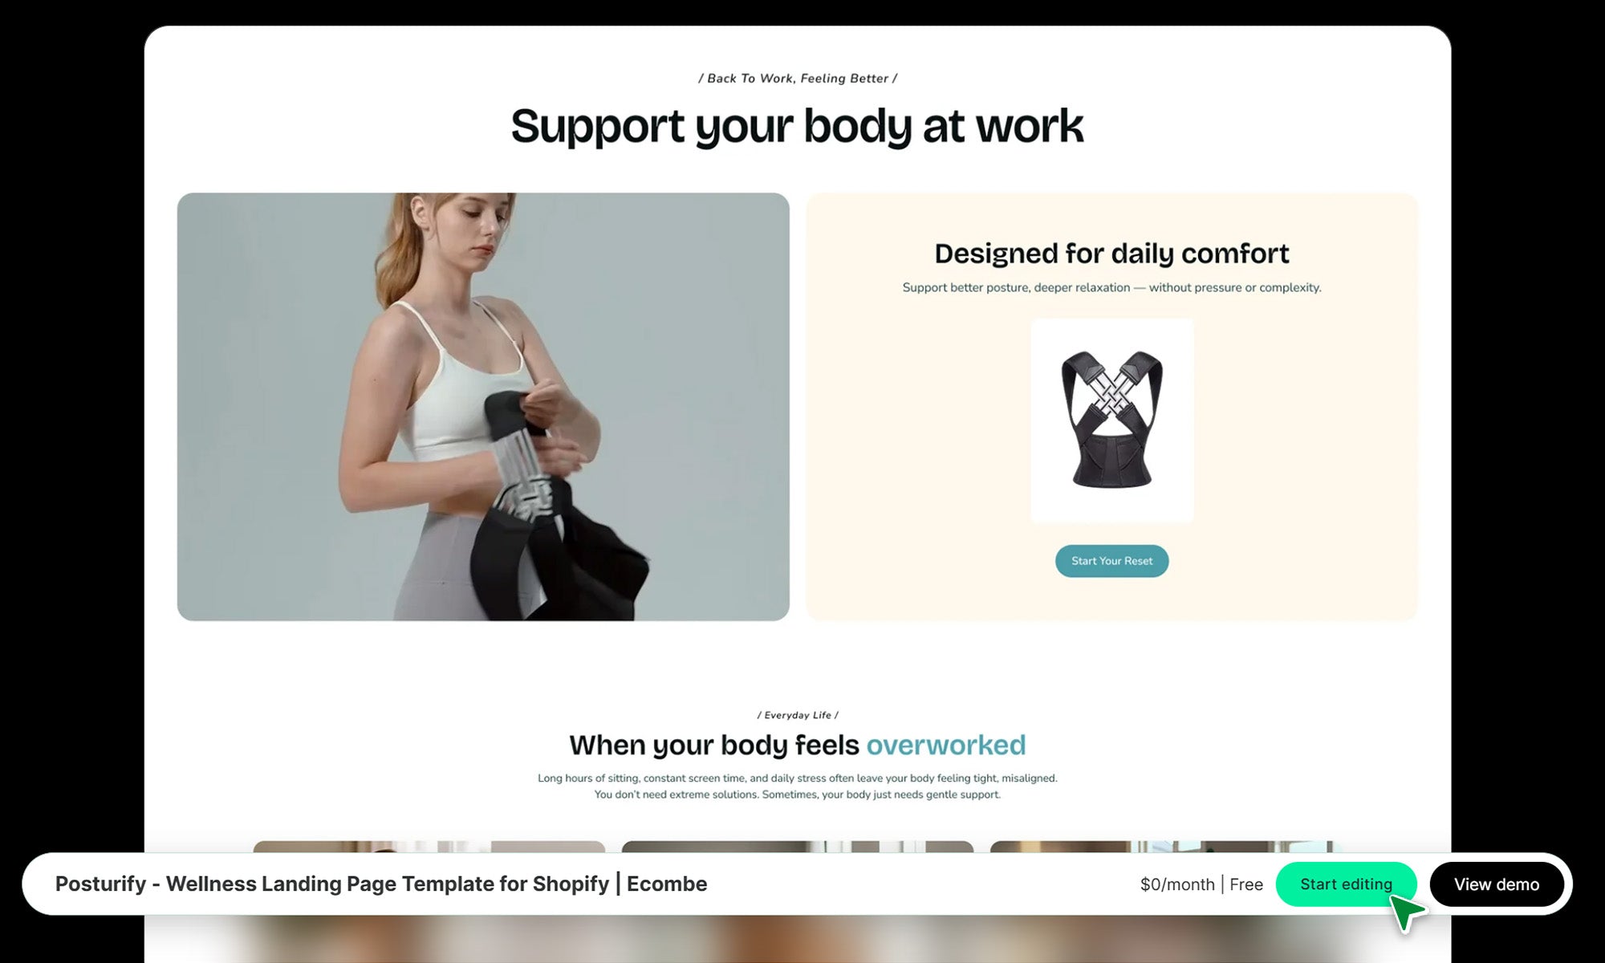Click the blurred preview strip below the bar

[798, 939]
